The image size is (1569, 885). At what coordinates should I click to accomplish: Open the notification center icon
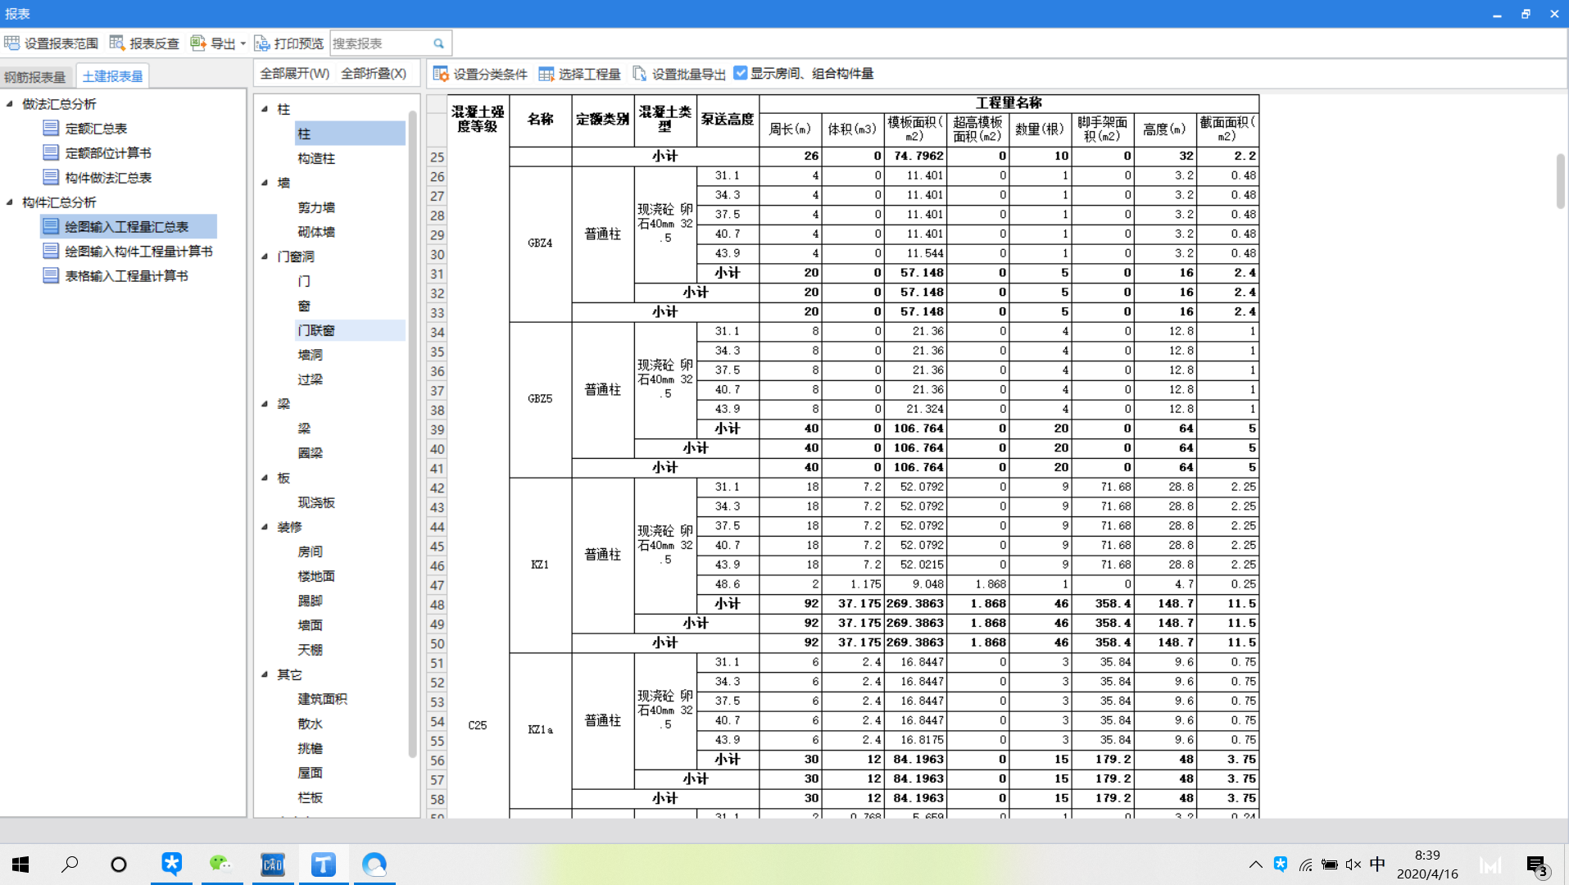tap(1537, 865)
